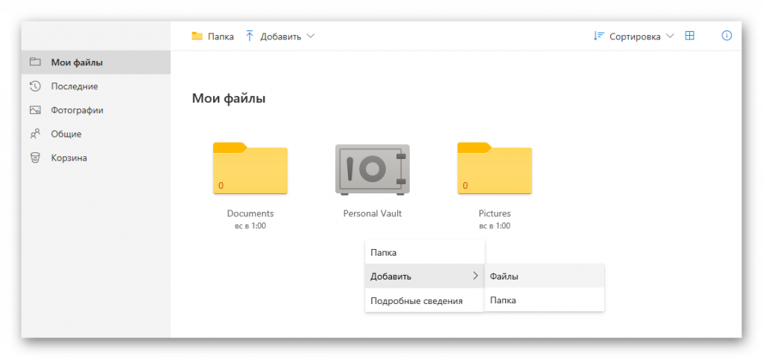Click the folder icon next to Папка in toolbar
Image resolution: width=763 pixels, height=359 pixels.
[197, 36]
